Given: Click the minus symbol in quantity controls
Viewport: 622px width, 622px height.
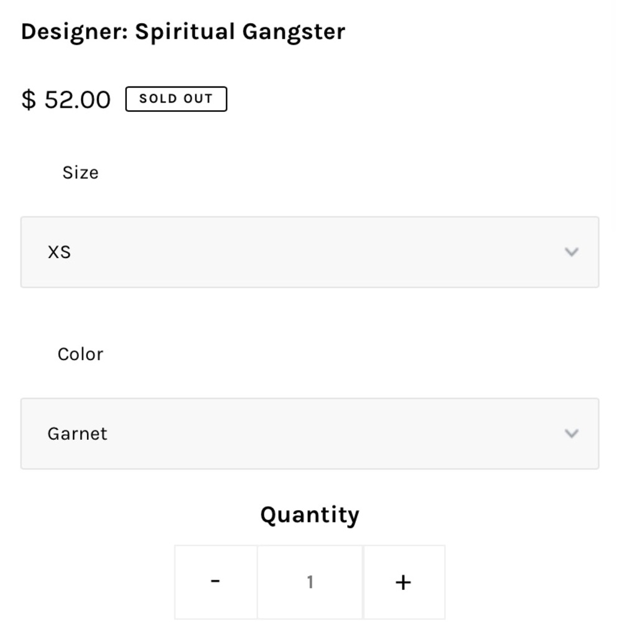Looking at the screenshot, I should click(x=216, y=580).
